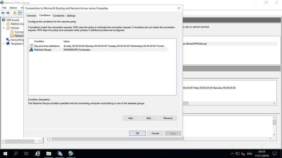Click the Accounting node icon
The height and width of the screenshot is (158, 282).
[x=8, y=40]
